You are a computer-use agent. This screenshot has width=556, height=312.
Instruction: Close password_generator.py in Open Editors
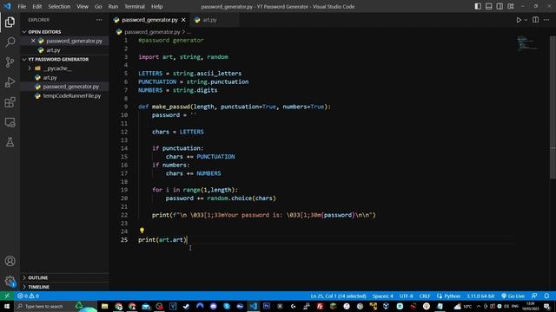[x=33, y=41]
